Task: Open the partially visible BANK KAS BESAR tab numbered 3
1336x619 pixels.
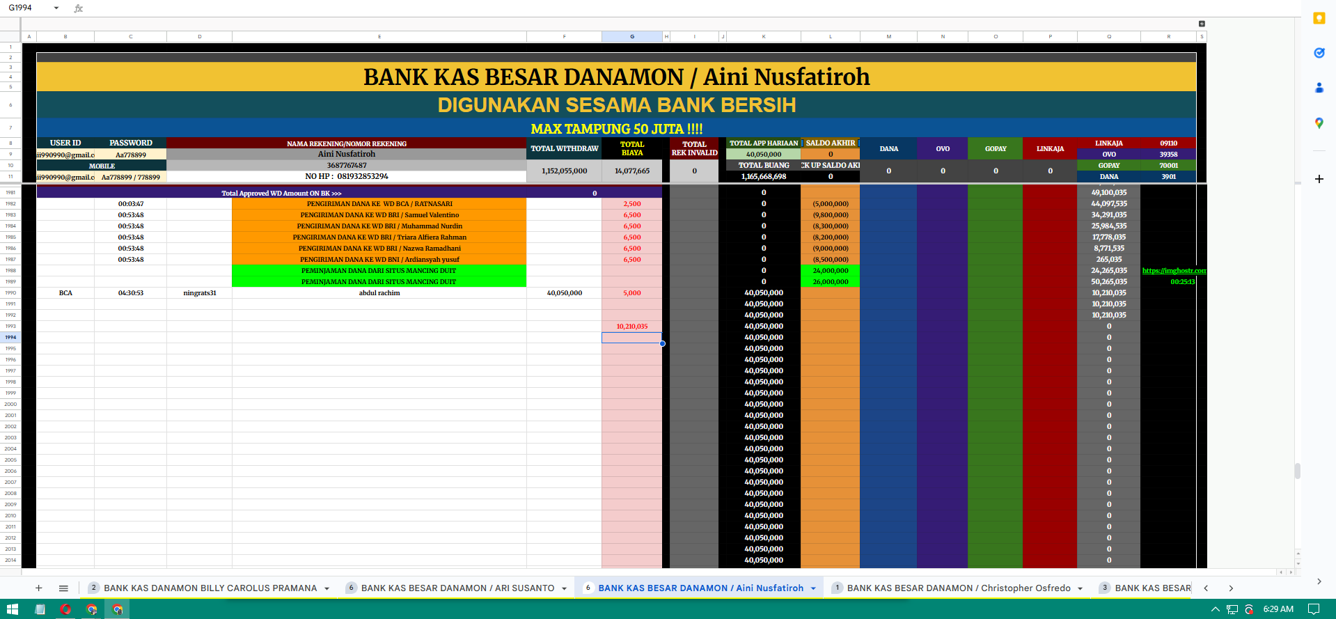Action: click(1146, 588)
